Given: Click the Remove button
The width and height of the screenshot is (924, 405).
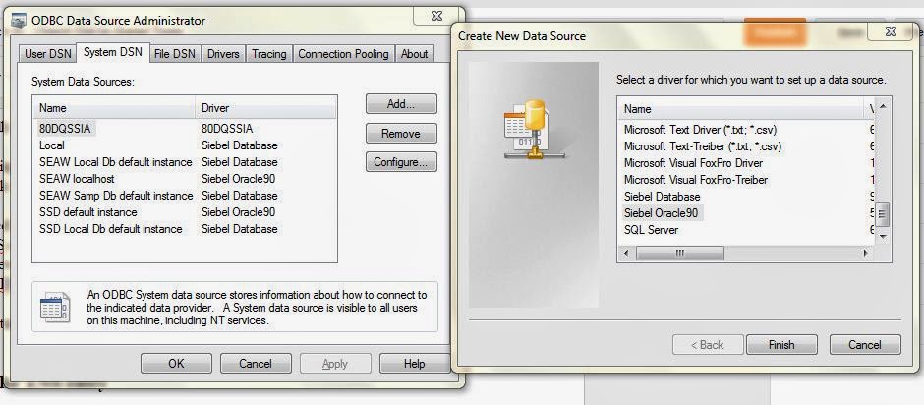Looking at the screenshot, I should (401, 134).
